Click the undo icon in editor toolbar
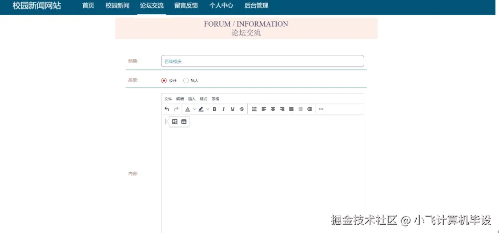The width and height of the screenshot is (499, 234). [167, 109]
